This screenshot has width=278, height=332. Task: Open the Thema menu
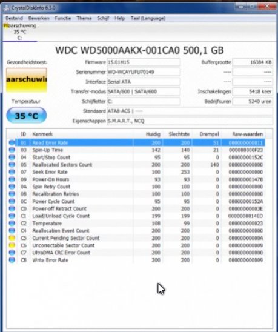(x=84, y=18)
